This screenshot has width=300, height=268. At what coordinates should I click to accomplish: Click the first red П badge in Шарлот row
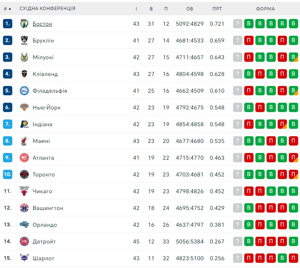click(249, 258)
